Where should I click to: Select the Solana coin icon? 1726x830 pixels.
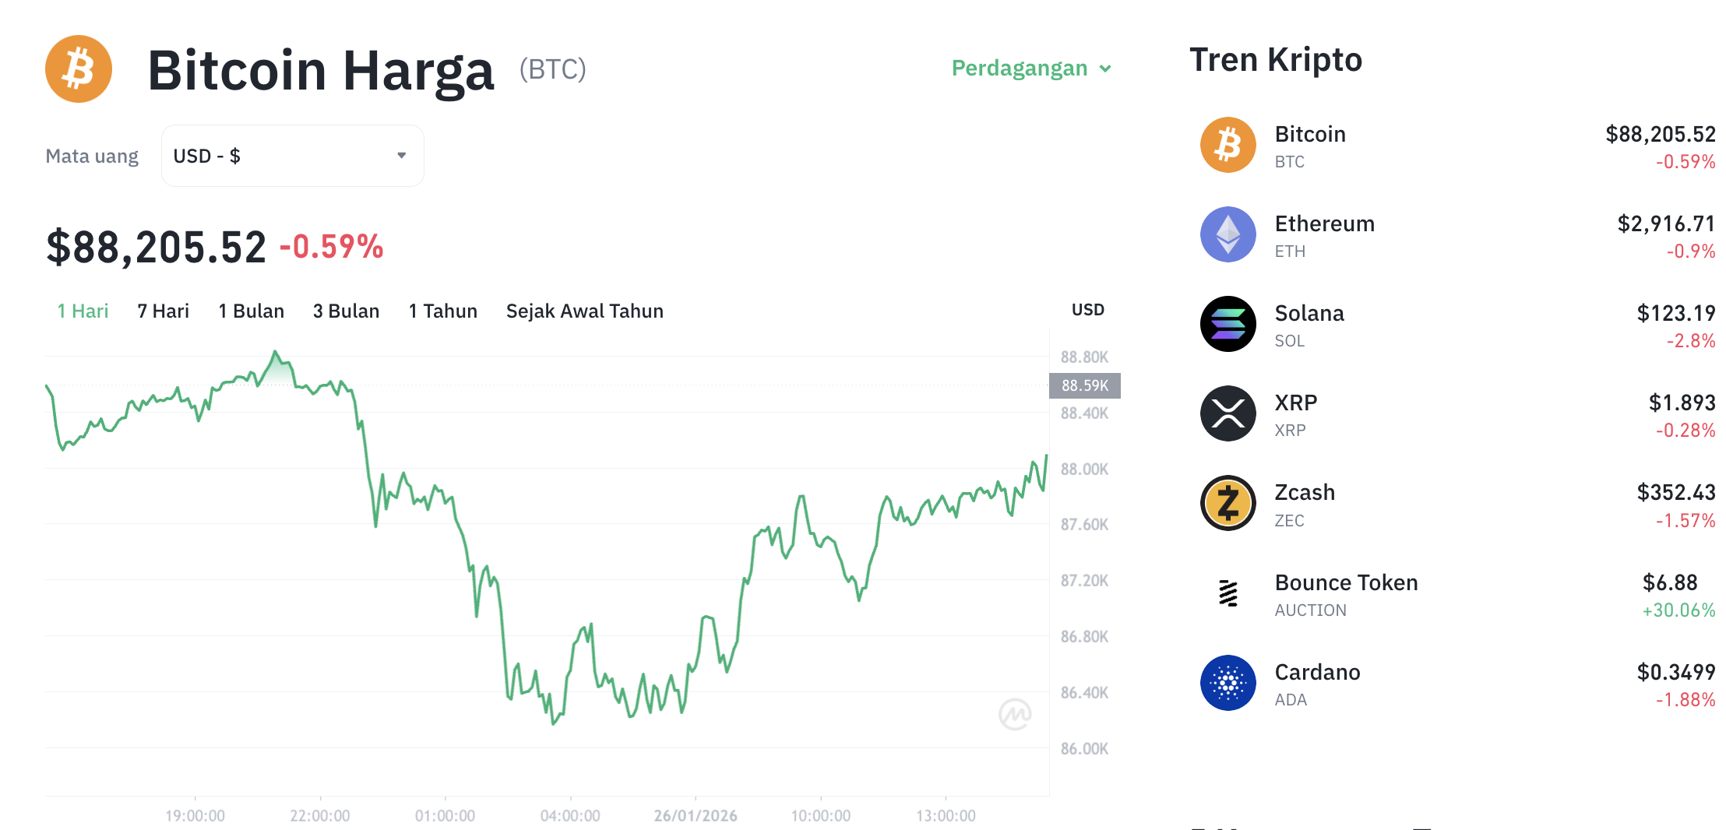(1228, 324)
